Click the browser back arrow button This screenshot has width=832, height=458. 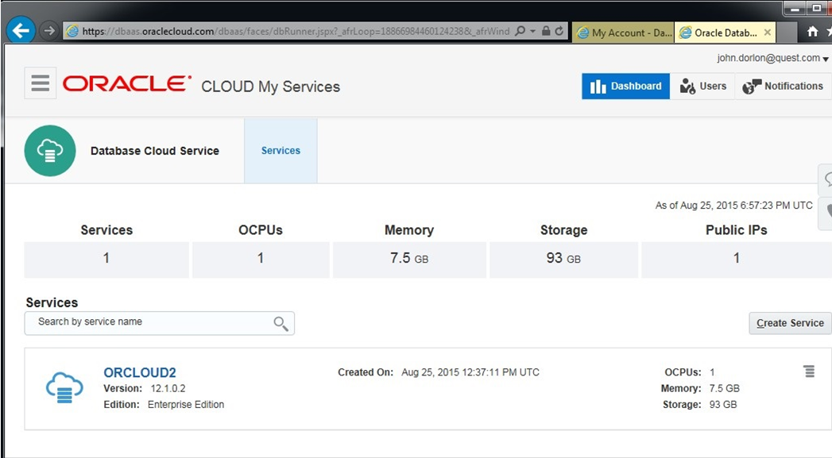tap(21, 31)
